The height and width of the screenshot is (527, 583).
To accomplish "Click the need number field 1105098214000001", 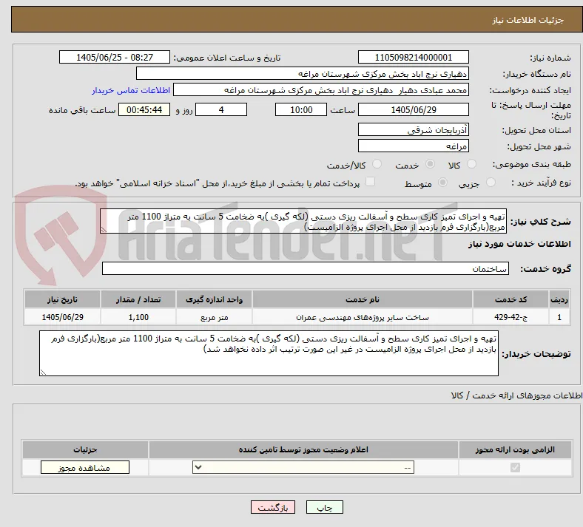I will [413, 57].
